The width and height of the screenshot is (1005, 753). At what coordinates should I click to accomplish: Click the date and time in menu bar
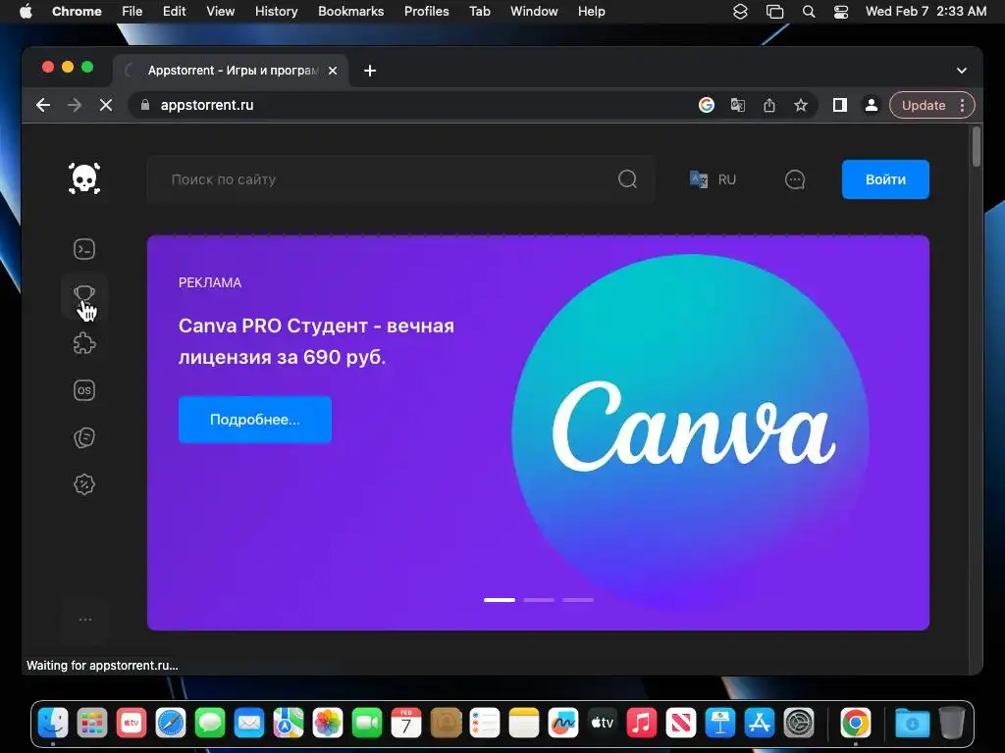coord(926,11)
